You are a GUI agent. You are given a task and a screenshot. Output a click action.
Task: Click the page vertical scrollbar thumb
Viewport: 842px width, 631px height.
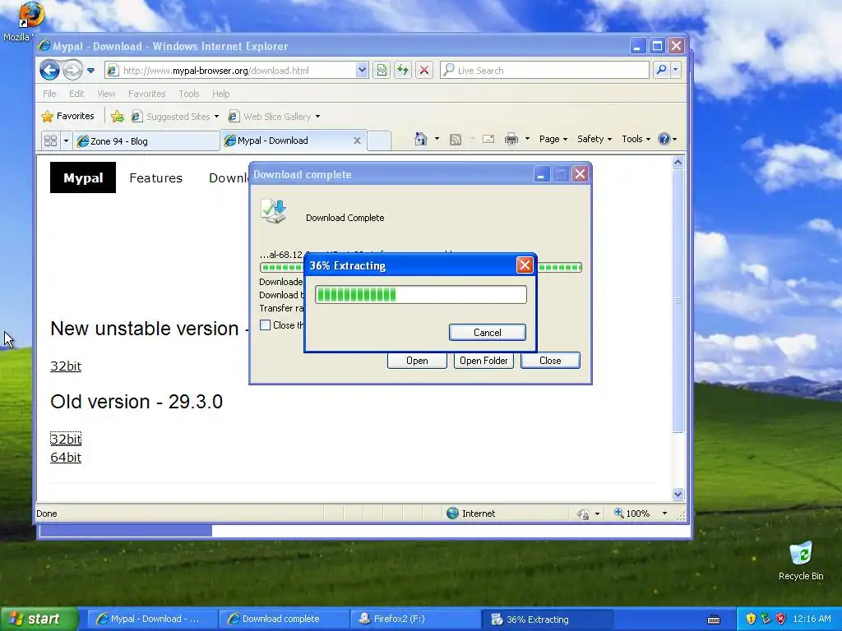(x=678, y=301)
